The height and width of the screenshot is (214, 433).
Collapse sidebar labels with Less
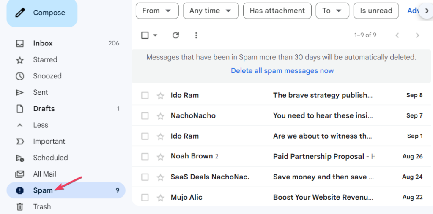(x=41, y=125)
